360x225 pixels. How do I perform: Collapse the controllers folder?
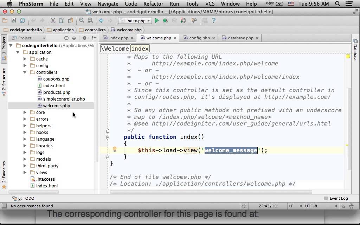click(x=25, y=72)
